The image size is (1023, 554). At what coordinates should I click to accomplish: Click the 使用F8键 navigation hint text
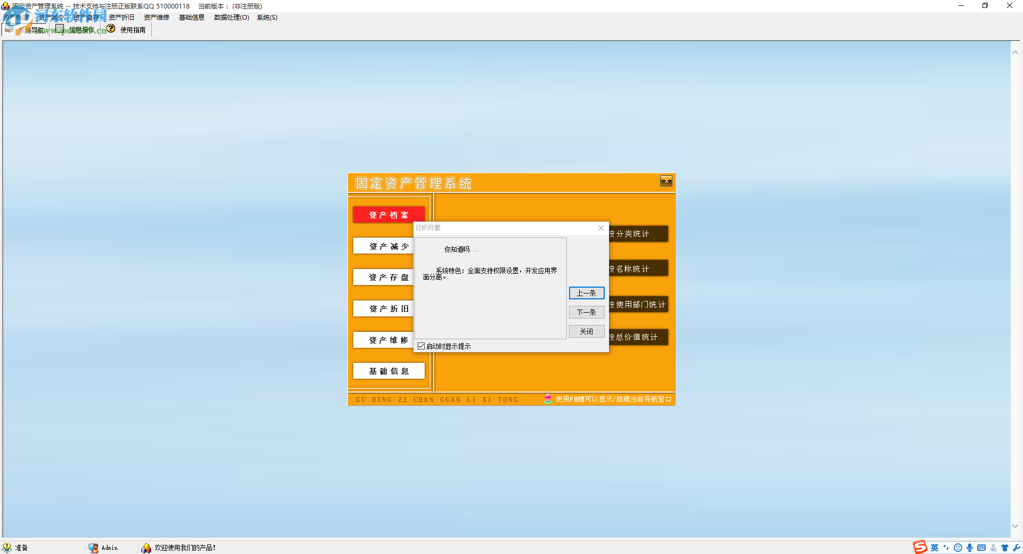tap(614, 400)
